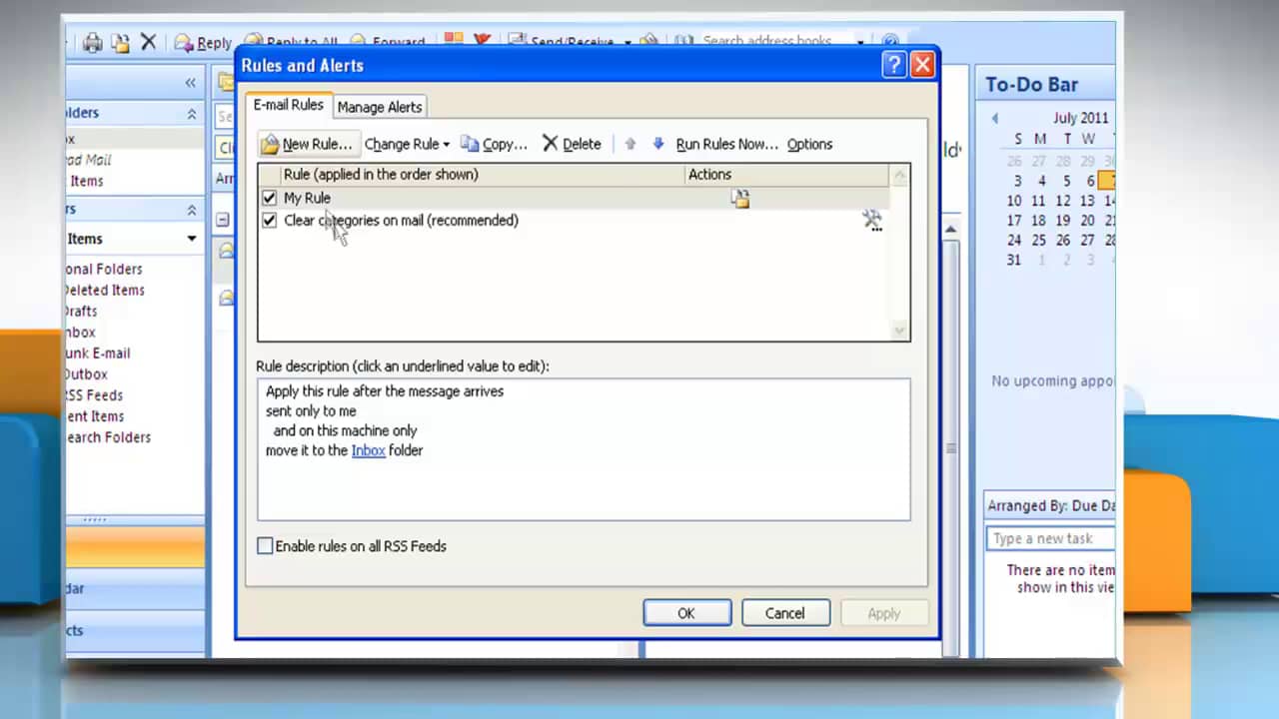This screenshot has height=719, width=1279.
Task: Select July 19 in To-Do Bar calendar
Action: pyautogui.click(x=1063, y=221)
